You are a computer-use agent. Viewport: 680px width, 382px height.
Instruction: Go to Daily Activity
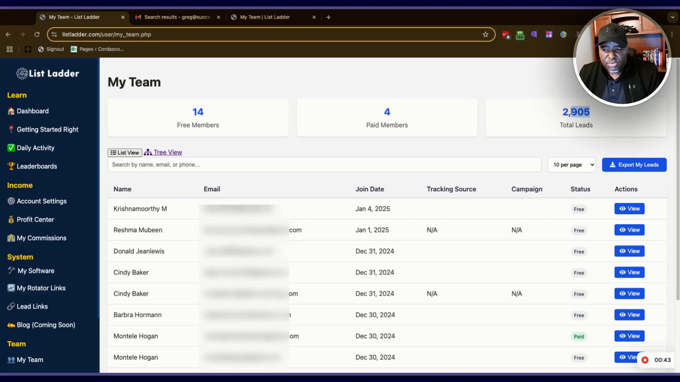(x=31, y=148)
